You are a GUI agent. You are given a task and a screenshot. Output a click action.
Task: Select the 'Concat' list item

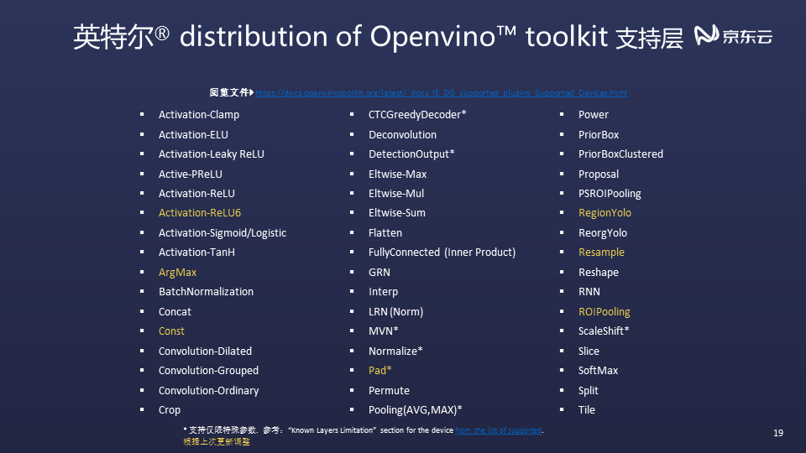175,312
